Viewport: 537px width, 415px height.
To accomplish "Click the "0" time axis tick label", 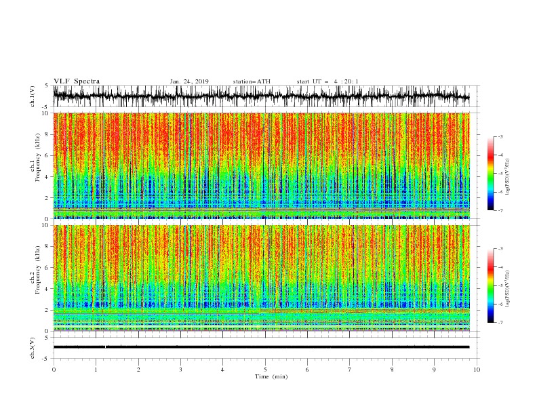I will point(54,370).
